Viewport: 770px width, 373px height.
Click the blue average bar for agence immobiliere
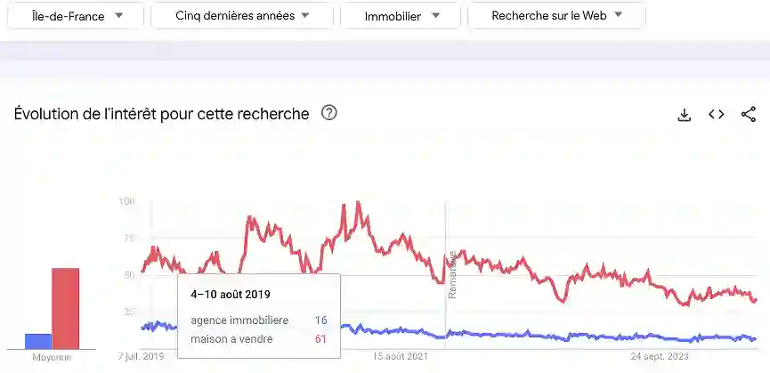tap(37, 341)
